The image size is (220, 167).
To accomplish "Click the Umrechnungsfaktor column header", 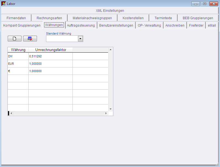I will click(x=50, y=50).
